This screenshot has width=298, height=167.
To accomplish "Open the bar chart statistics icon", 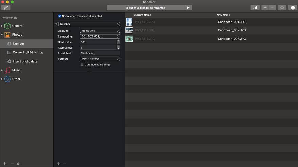I will [255, 8].
